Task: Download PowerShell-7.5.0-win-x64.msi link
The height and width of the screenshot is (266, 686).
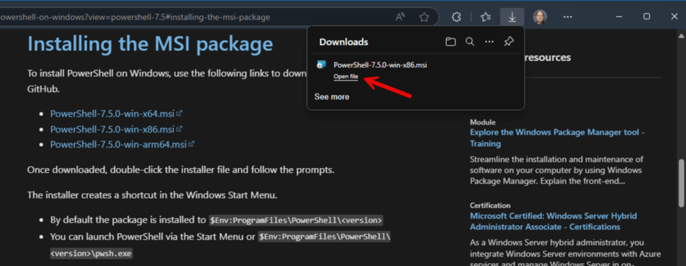Action: pos(113,114)
